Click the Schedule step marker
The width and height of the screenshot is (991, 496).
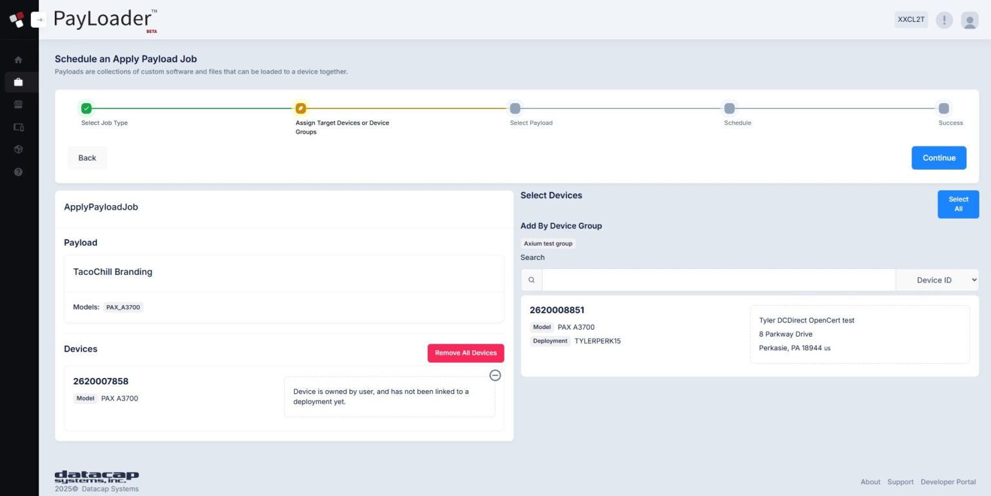[x=729, y=108]
